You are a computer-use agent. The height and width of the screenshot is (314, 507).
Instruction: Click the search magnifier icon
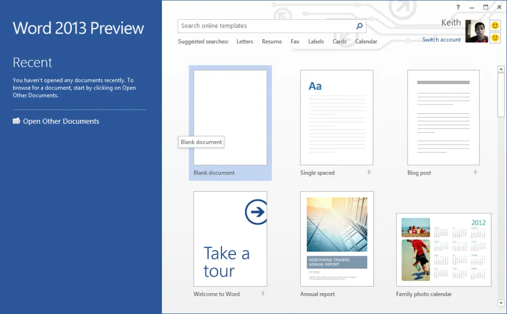pos(359,26)
